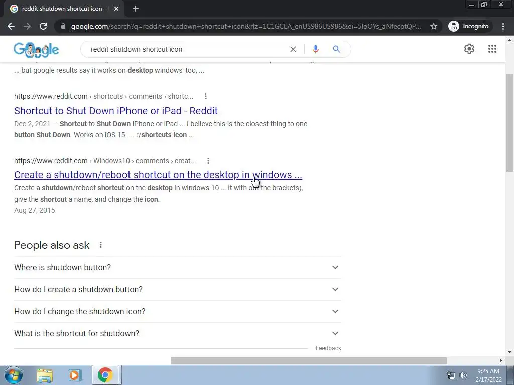Click the reddit.com Windows10 breadcrumb URL
Image resolution: width=514 pixels, height=385 pixels.
[105, 161]
